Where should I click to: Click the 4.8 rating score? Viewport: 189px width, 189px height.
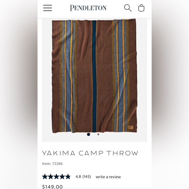[78, 177]
